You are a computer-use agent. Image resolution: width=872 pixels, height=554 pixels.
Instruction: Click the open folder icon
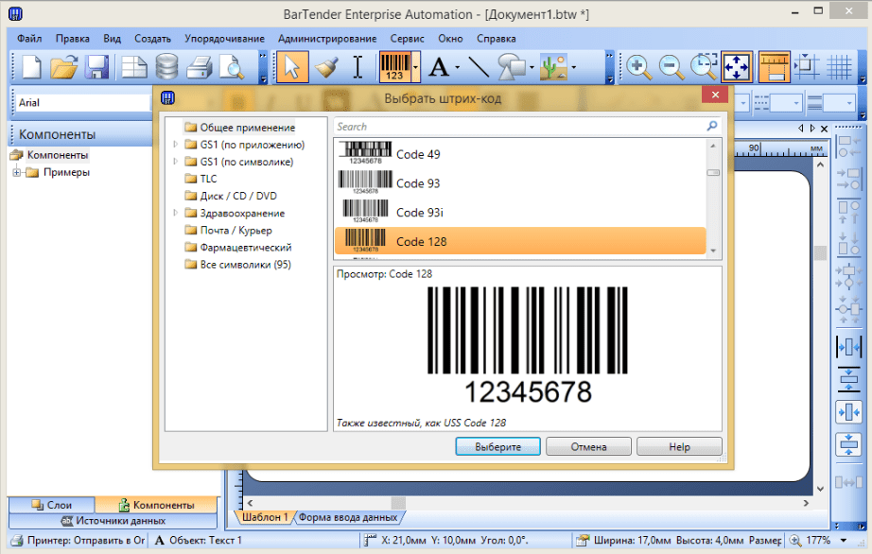click(64, 67)
